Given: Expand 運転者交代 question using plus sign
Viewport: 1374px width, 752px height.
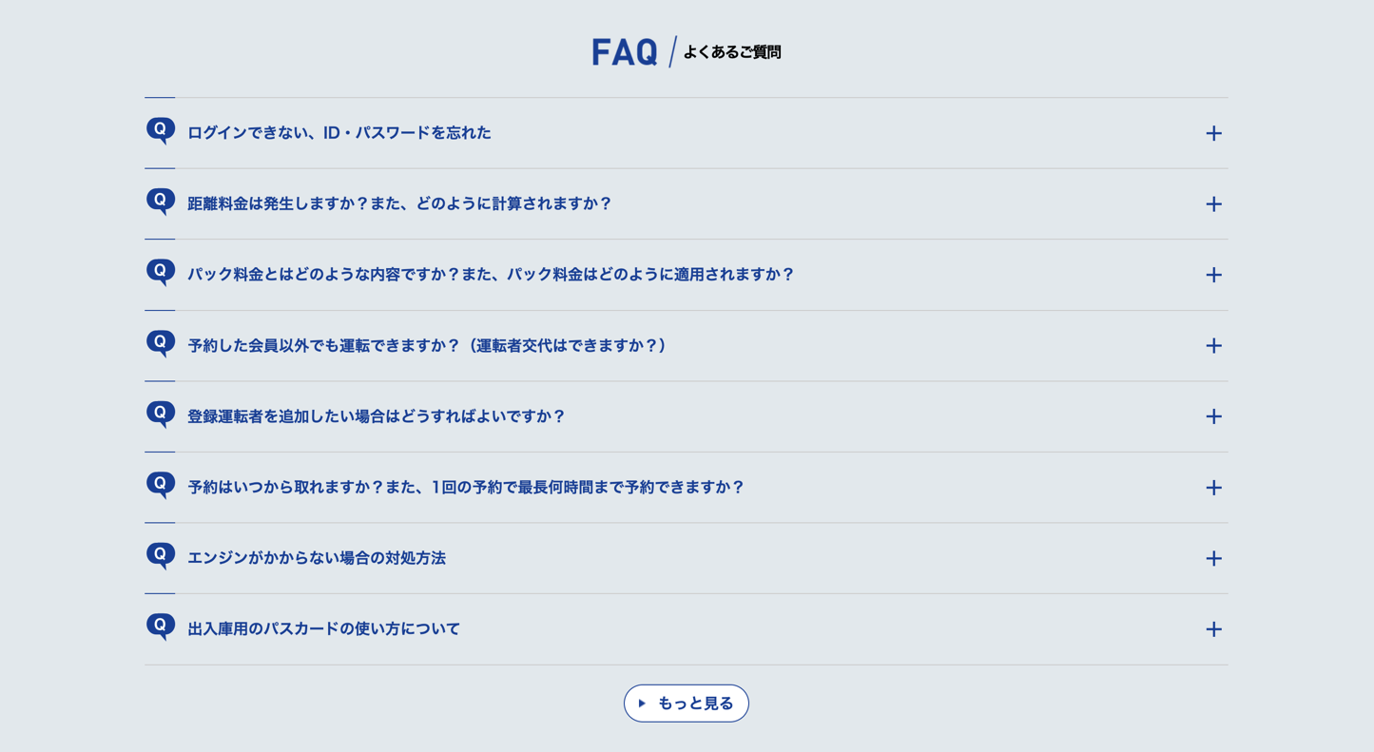Looking at the screenshot, I should click(1213, 346).
